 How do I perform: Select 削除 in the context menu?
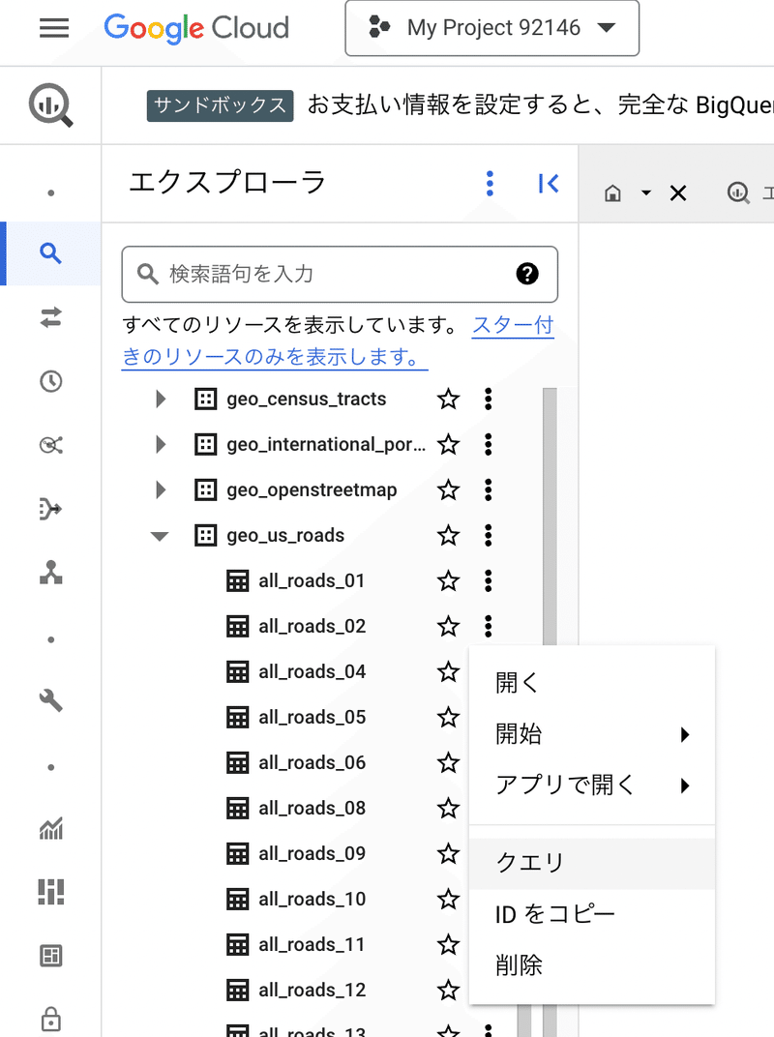point(520,965)
